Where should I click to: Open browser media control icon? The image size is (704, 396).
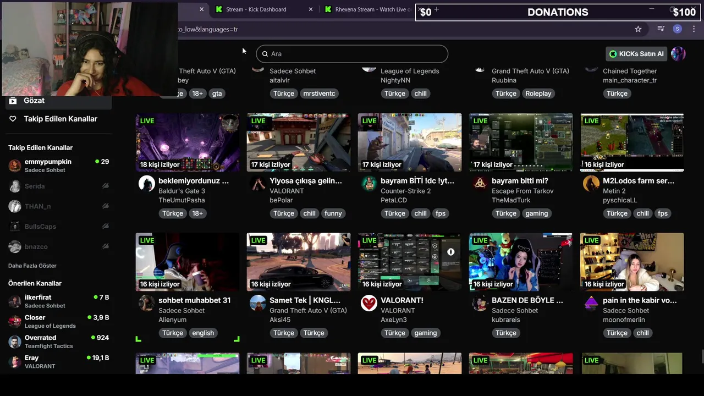click(x=661, y=29)
